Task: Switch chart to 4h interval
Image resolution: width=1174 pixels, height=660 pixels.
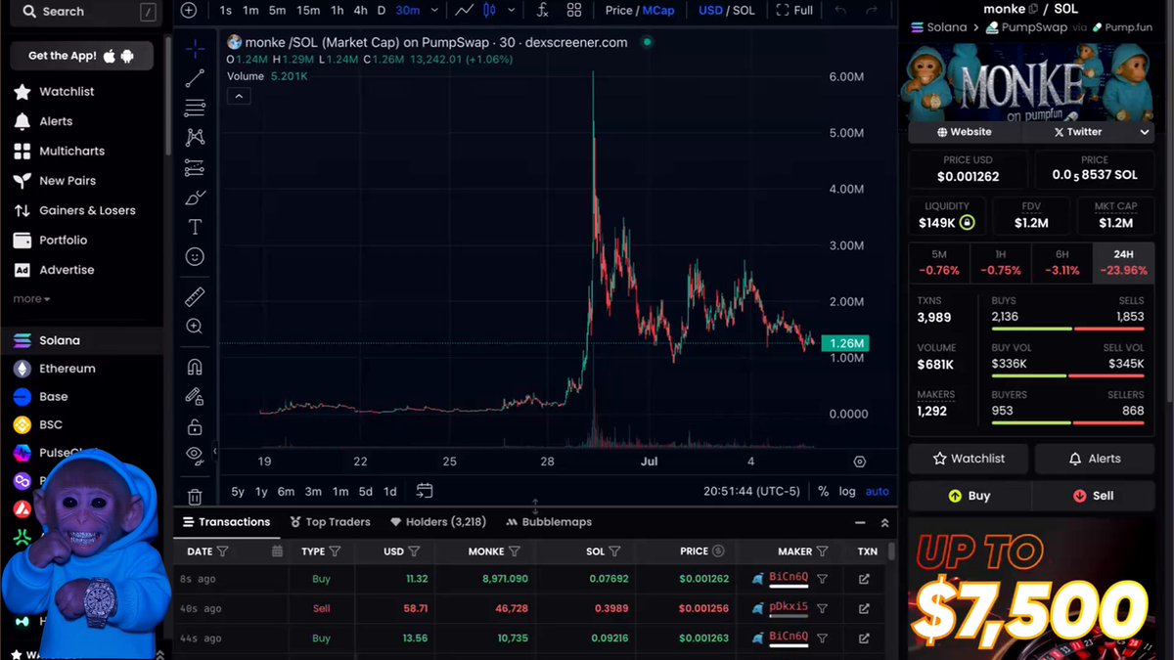Action: [360, 11]
